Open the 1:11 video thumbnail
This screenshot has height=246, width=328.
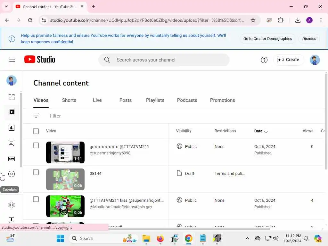[65, 152]
